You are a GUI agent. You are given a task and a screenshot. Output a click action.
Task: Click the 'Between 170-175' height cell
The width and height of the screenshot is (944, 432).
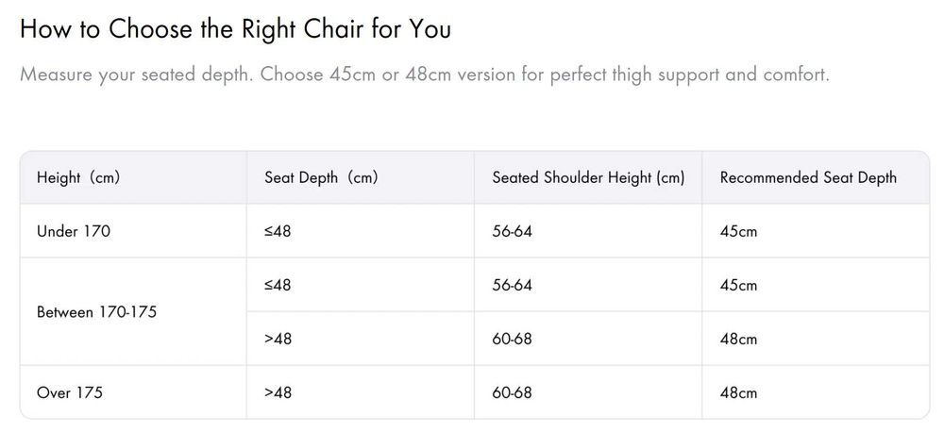pyautogui.click(x=96, y=311)
